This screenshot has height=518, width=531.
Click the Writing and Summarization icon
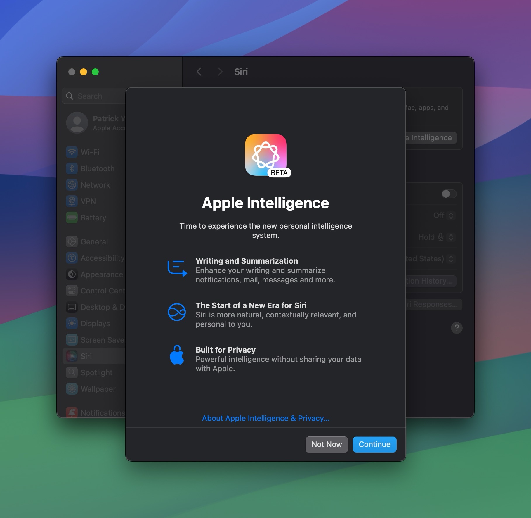[x=177, y=268]
